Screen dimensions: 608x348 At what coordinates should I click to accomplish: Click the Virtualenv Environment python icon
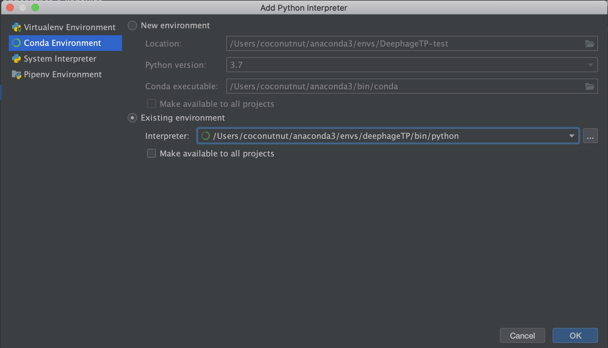pyautogui.click(x=16, y=27)
